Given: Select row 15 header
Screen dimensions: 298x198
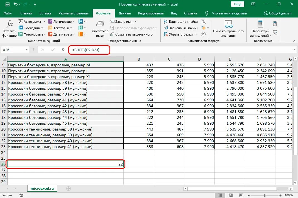Looking at the screenshot, I should tap(3, 100).
